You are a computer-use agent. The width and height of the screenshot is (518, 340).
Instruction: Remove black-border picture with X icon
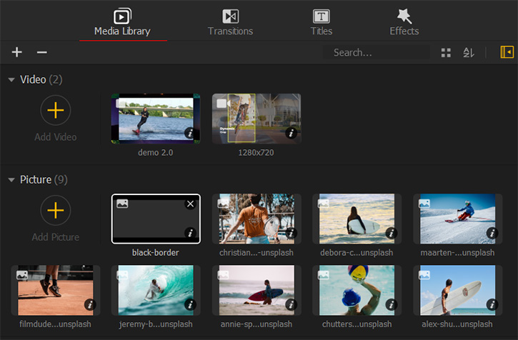190,204
